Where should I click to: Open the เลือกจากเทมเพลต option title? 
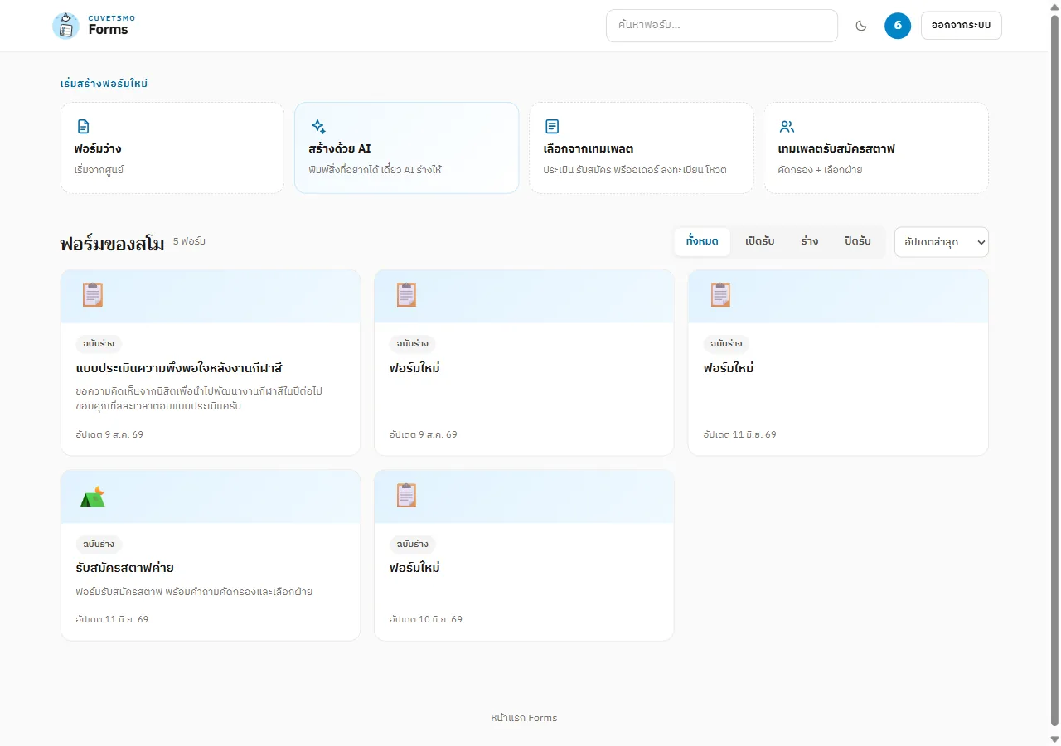coord(589,149)
